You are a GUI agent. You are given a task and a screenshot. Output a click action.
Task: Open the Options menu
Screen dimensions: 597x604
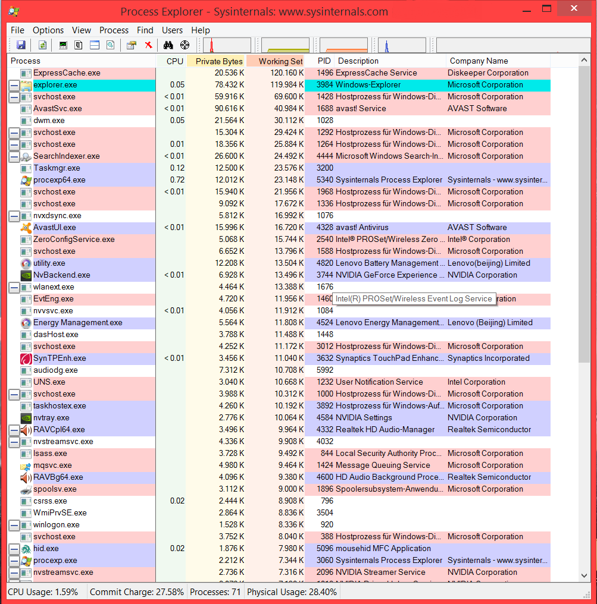[48, 30]
